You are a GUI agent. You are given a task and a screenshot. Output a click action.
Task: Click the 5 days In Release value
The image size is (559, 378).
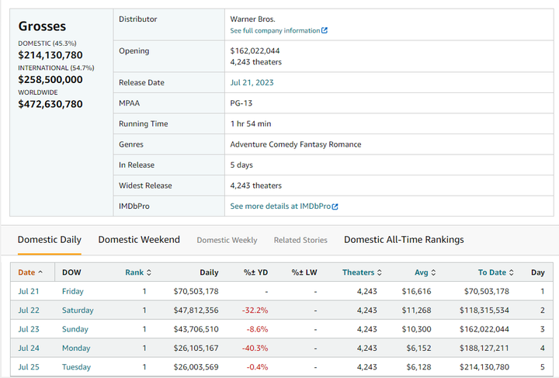point(241,165)
